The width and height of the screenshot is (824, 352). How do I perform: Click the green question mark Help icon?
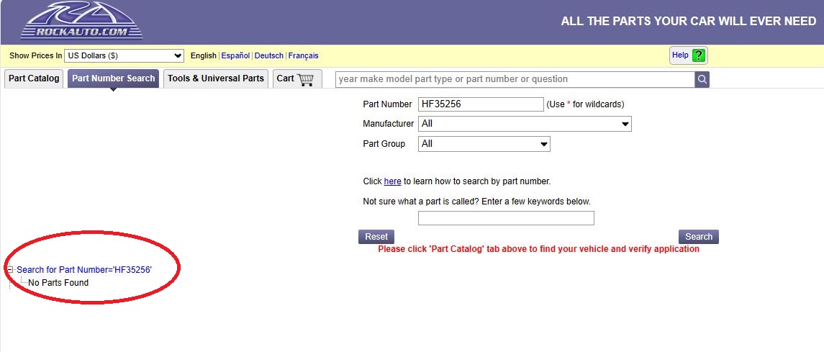(698, 55)
